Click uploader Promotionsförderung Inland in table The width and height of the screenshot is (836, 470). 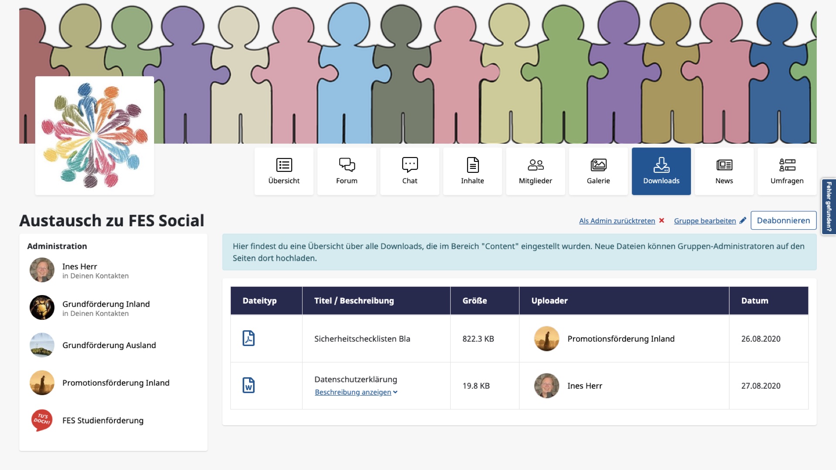(x=621, y=339)
